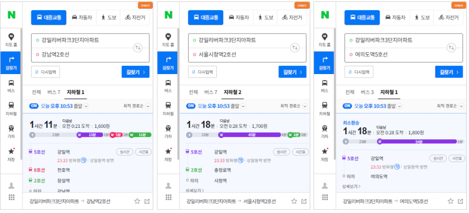Swap origin and 강남역2호선 destination
Image resolution: width=469 pixels, height=213 pixels.
click(x=138, y=48)
